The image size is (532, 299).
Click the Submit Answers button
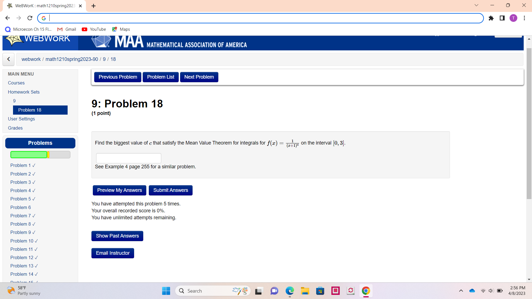coord(170,190)
